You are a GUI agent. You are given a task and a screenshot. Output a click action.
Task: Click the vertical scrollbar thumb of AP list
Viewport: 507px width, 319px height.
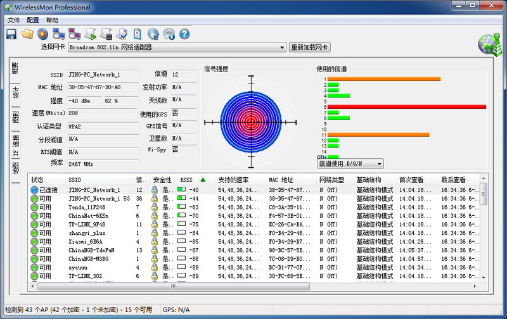point(484,194)
